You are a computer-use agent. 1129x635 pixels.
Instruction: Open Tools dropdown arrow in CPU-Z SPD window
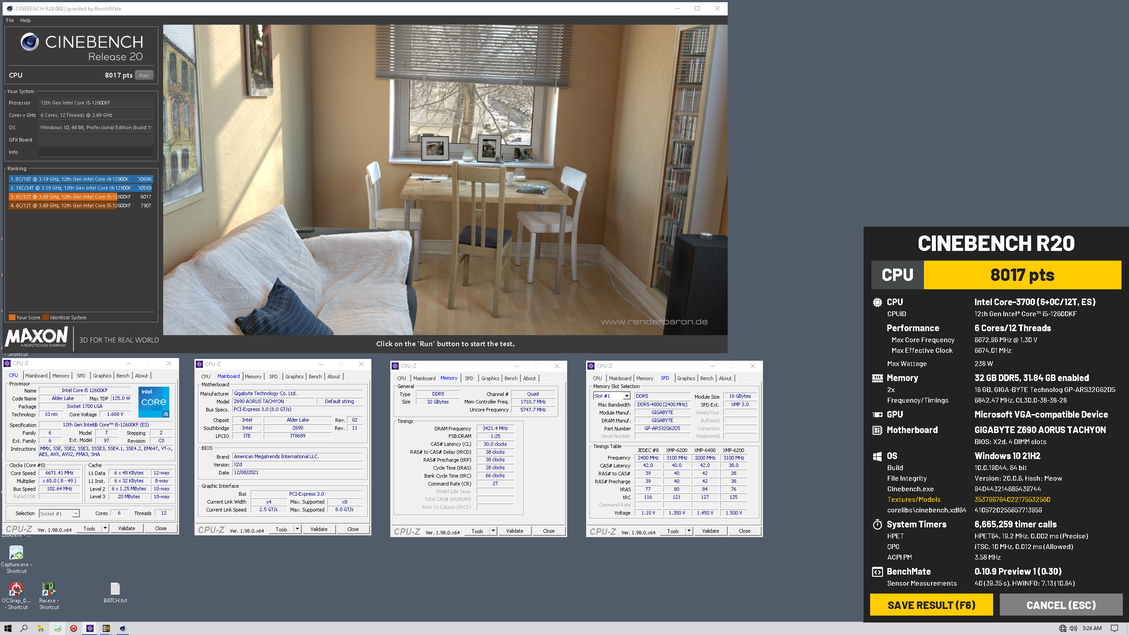pos(689,531)
